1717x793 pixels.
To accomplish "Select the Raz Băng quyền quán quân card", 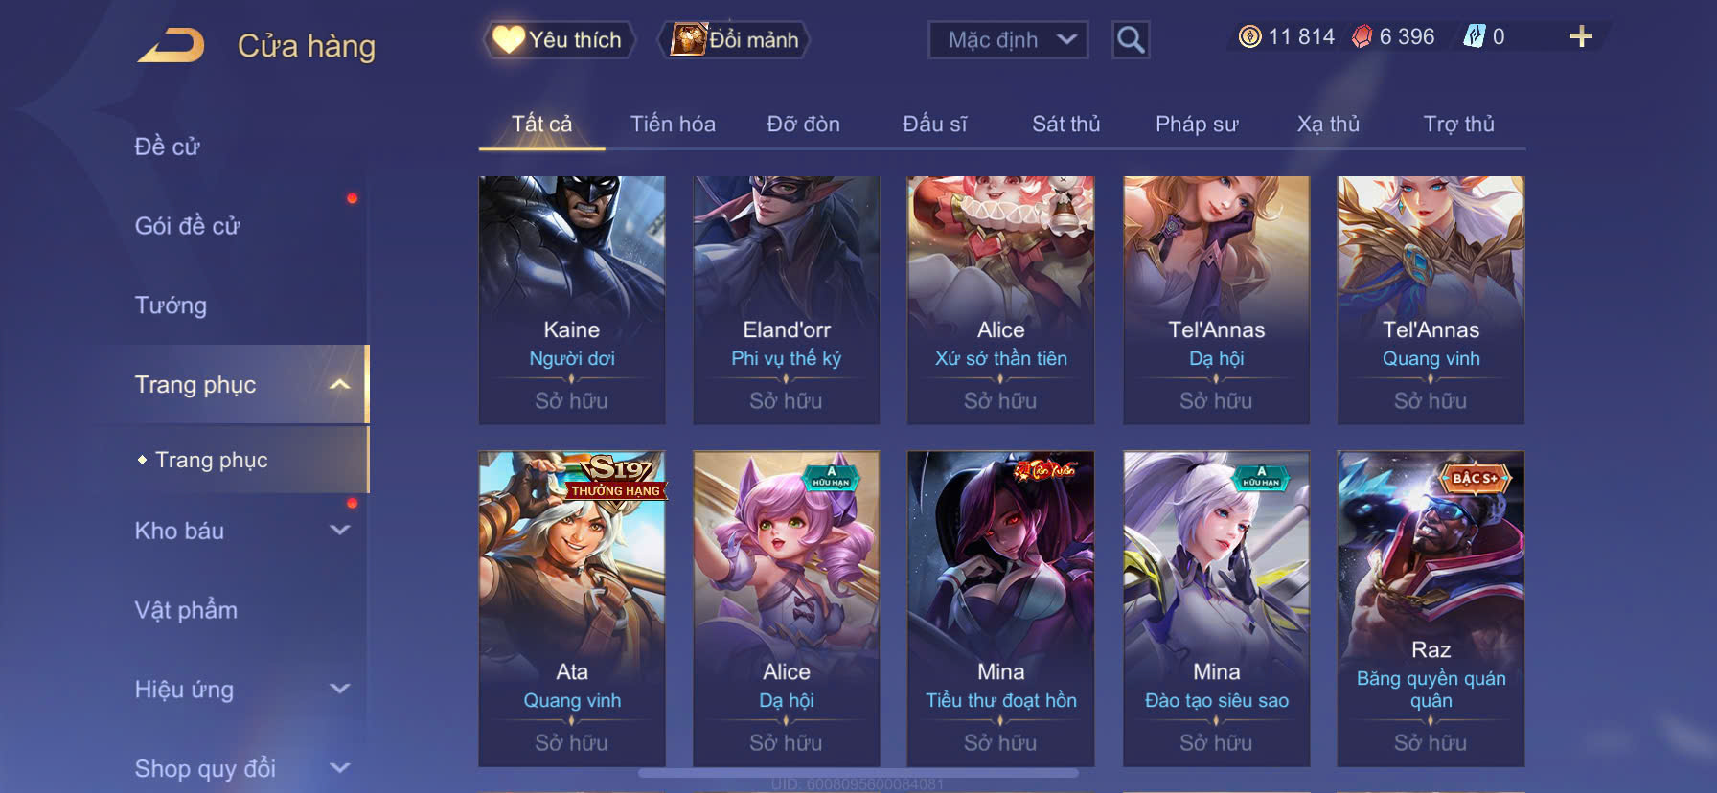I will coord(1431,608).
